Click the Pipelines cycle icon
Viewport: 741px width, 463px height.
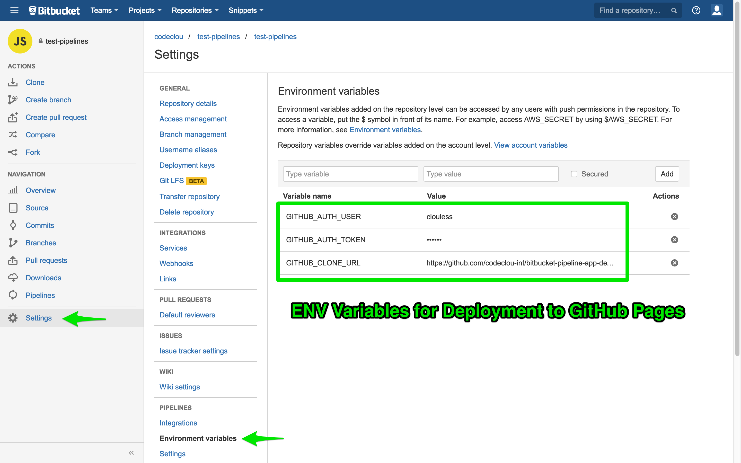point(13,295)
